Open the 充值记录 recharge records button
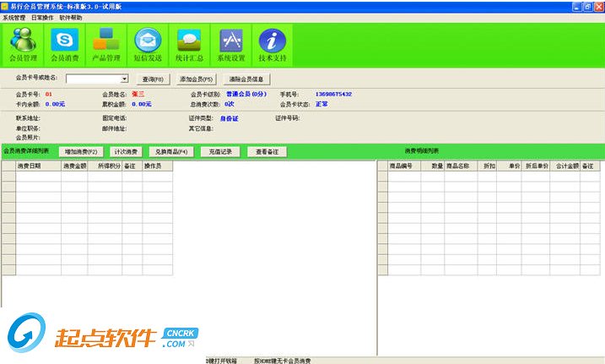605x364 pixels. [220, 152]
